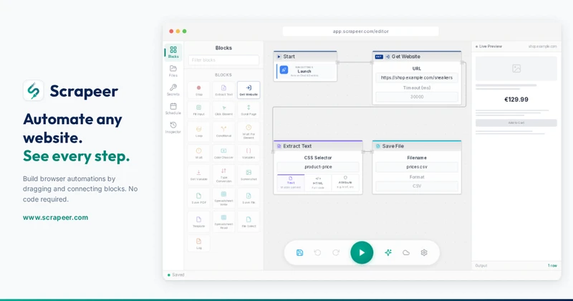573x301 pixels.
Task: Pick the Spreadsheet Write block
Action: (223, 198)
